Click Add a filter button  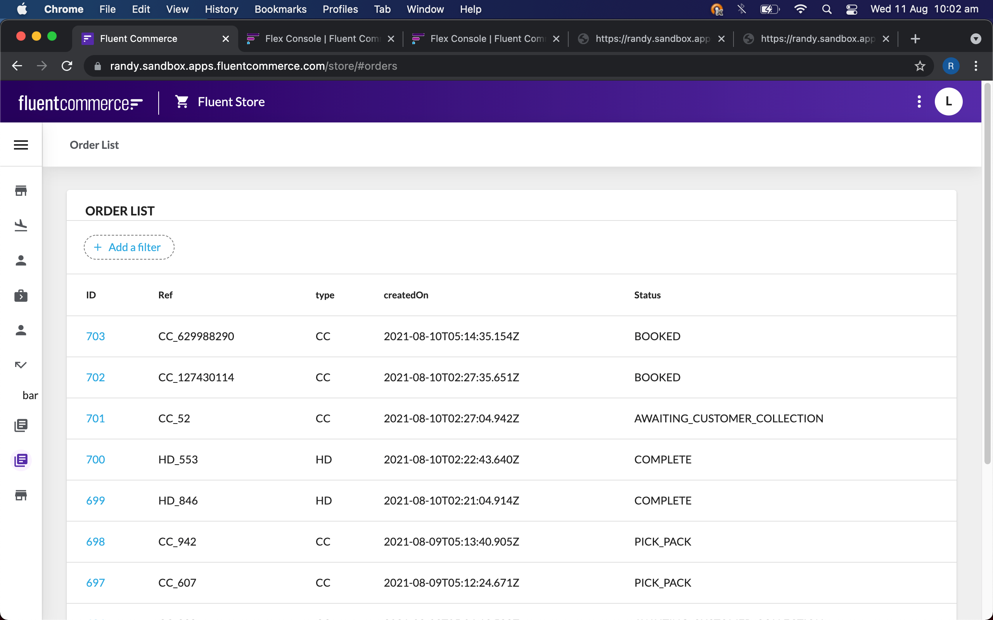tap(129, 247)
